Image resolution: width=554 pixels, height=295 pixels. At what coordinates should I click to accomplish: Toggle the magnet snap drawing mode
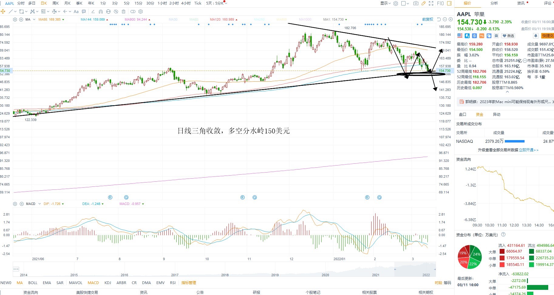pyautogui.click(x=101, y=12)
